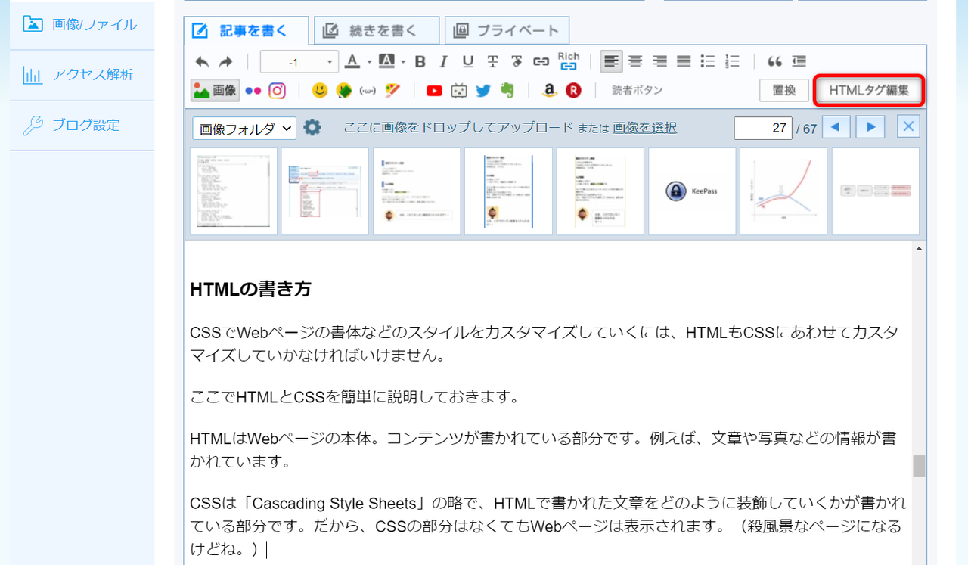Switch to the 記事を書く tab
Screen dimensions: 968x565
[x=247, y=30]
